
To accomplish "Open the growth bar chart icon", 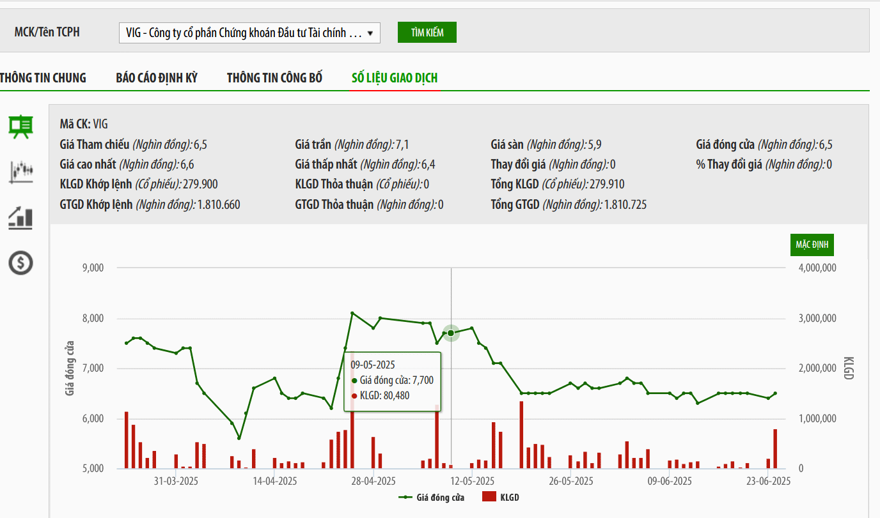I will (x=20, y=217).
